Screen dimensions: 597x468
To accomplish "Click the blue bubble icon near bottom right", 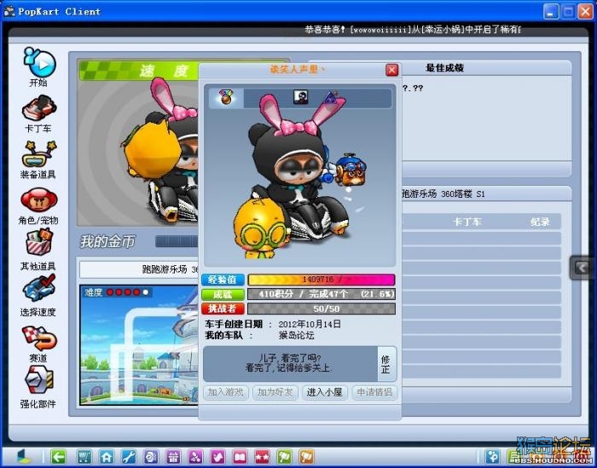I will (x=492, y=456).
